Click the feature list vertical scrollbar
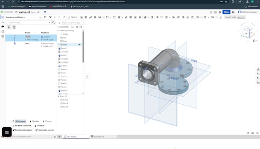 point(83,47)
